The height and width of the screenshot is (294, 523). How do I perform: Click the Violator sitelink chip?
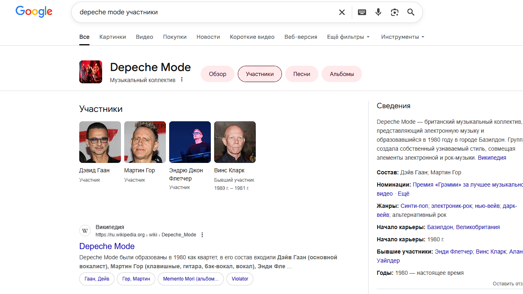pyautogui.click(x=240, y=279)
